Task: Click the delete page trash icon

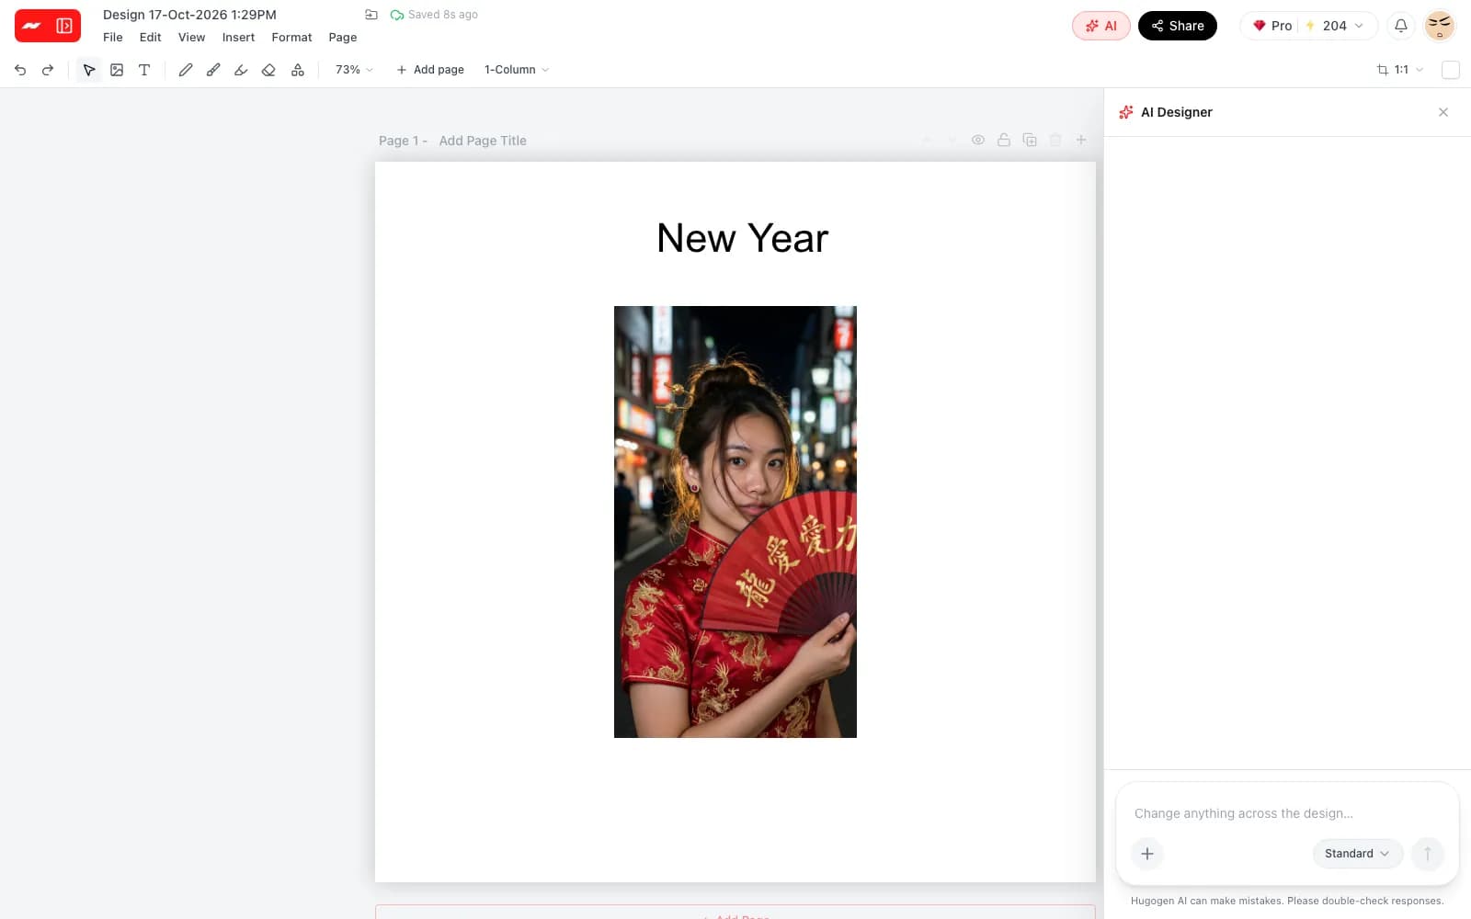Action: [1055, 140]
